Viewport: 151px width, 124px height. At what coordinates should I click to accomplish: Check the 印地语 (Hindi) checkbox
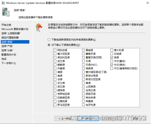point(112,54)
